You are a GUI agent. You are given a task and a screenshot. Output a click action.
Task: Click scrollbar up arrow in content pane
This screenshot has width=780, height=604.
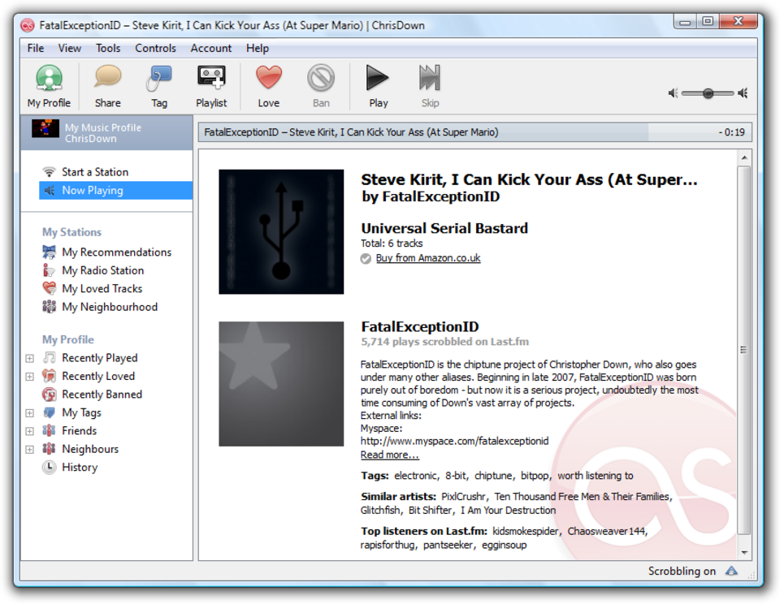point(744,157)
